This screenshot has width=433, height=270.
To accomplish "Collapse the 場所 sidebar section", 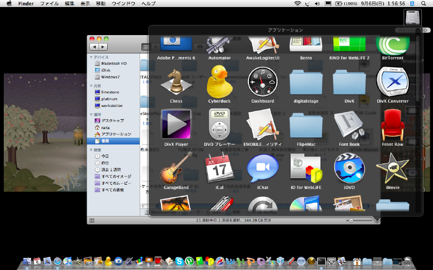I will [91, 114].
